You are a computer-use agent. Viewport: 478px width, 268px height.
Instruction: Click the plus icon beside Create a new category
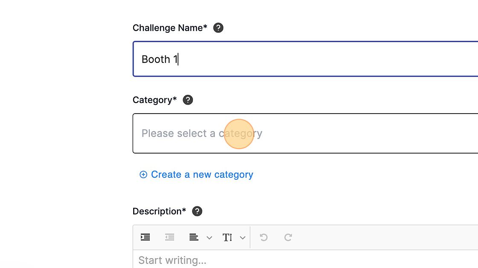143,174
